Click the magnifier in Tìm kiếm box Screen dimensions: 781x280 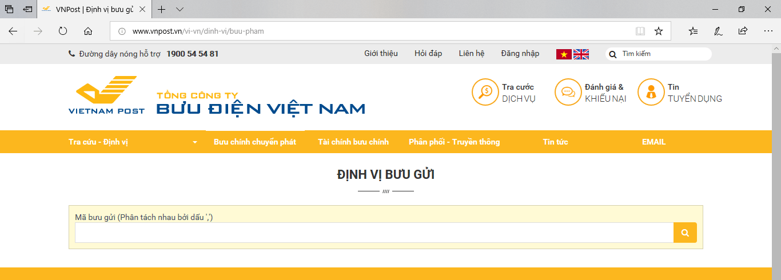(x=613, y=54)
